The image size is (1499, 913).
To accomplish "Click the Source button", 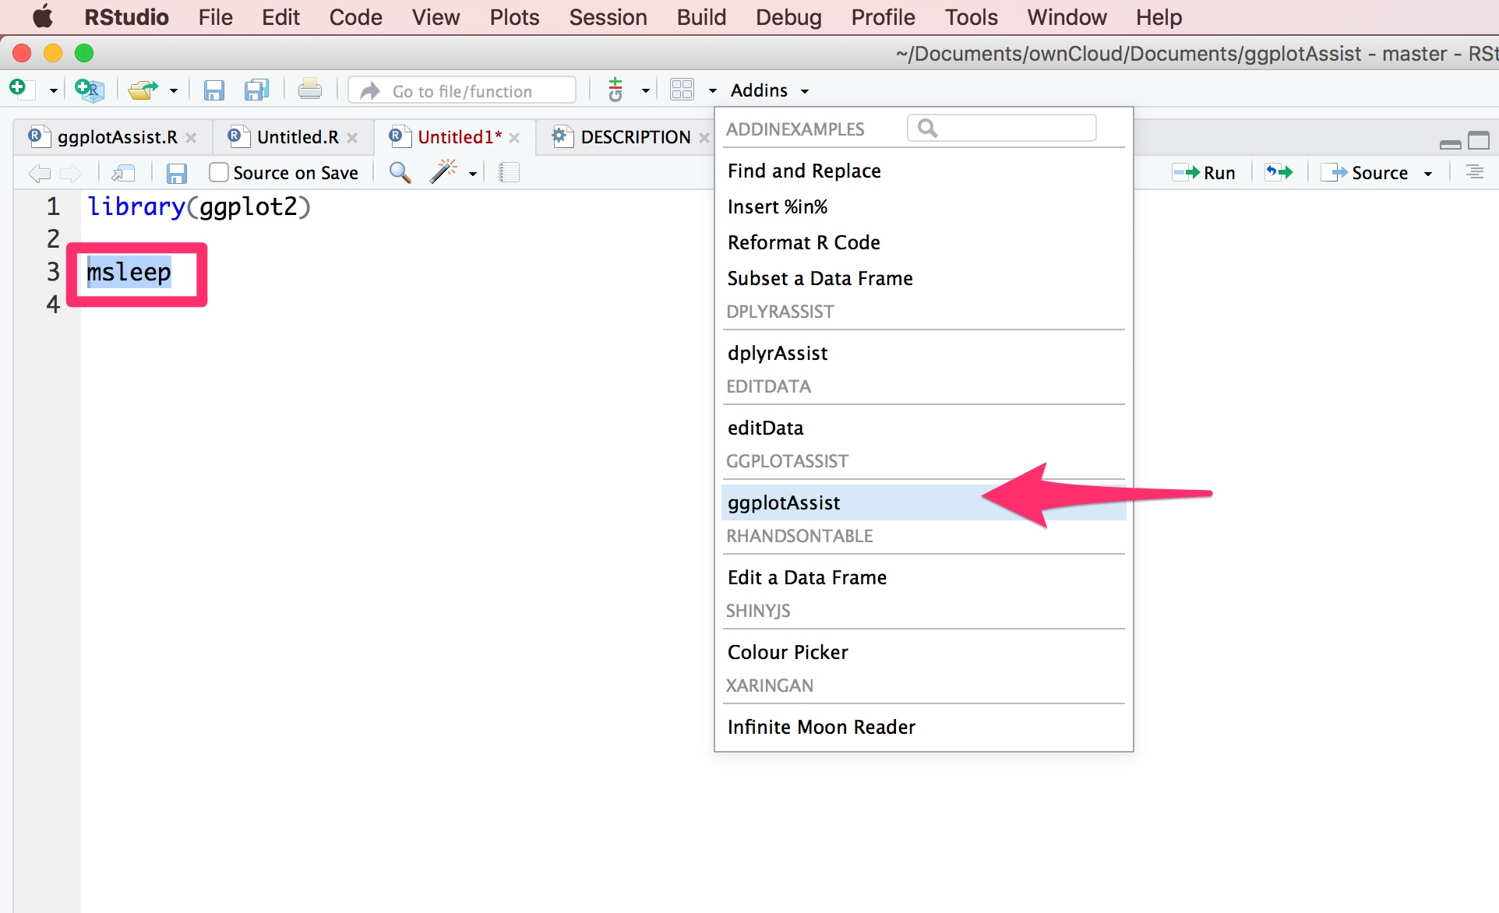I will tap(1370, 171).
